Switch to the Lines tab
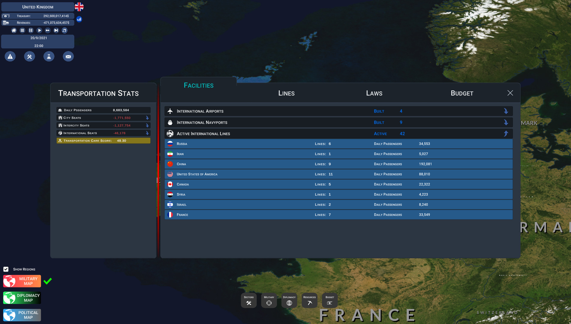Image resolution: width=571 pixels, height=324 pixels. [286, 93]
